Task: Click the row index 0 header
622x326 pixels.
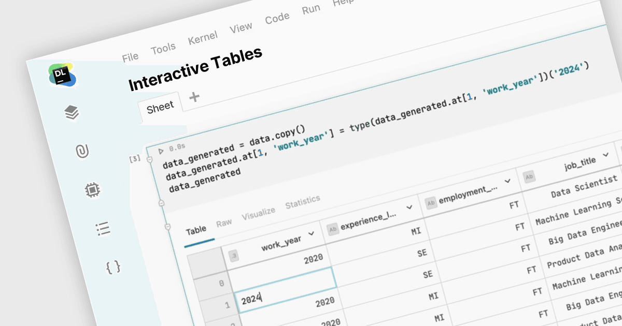Action: pos(221,284)
